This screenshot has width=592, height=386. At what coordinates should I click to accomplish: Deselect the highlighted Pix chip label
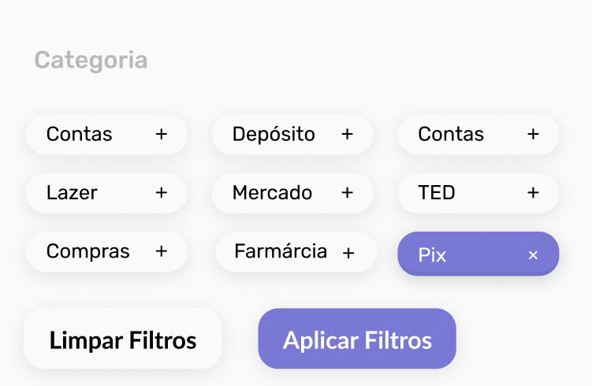coord(432,255)
